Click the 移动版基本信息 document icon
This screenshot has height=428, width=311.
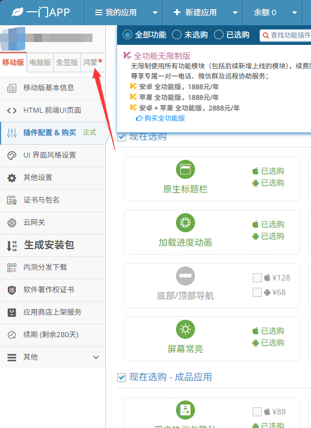pyautogui.click(x=12, y=88)
